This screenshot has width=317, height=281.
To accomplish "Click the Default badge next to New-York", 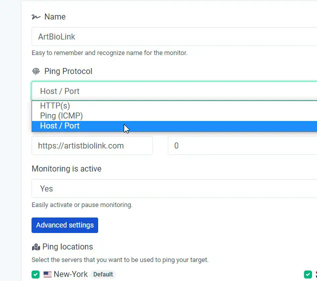I will pyautogui.click(x=103, y=274).
